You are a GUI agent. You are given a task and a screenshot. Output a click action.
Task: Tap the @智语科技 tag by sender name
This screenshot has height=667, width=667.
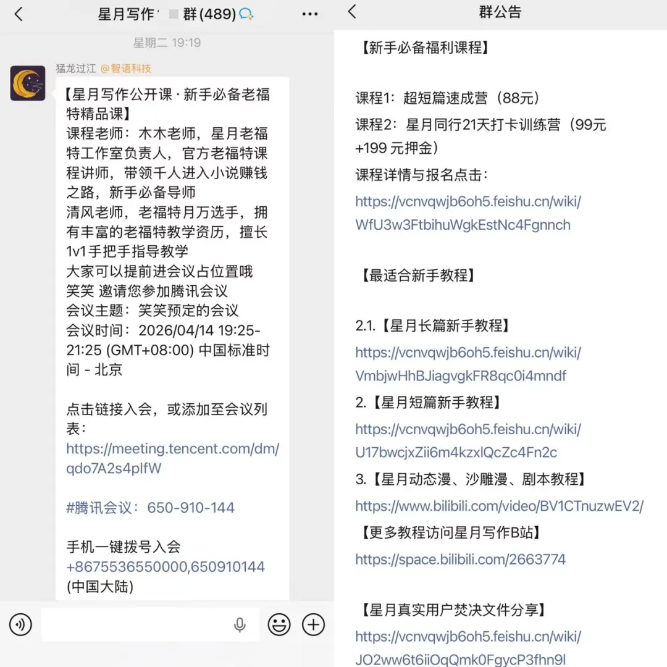126,69
